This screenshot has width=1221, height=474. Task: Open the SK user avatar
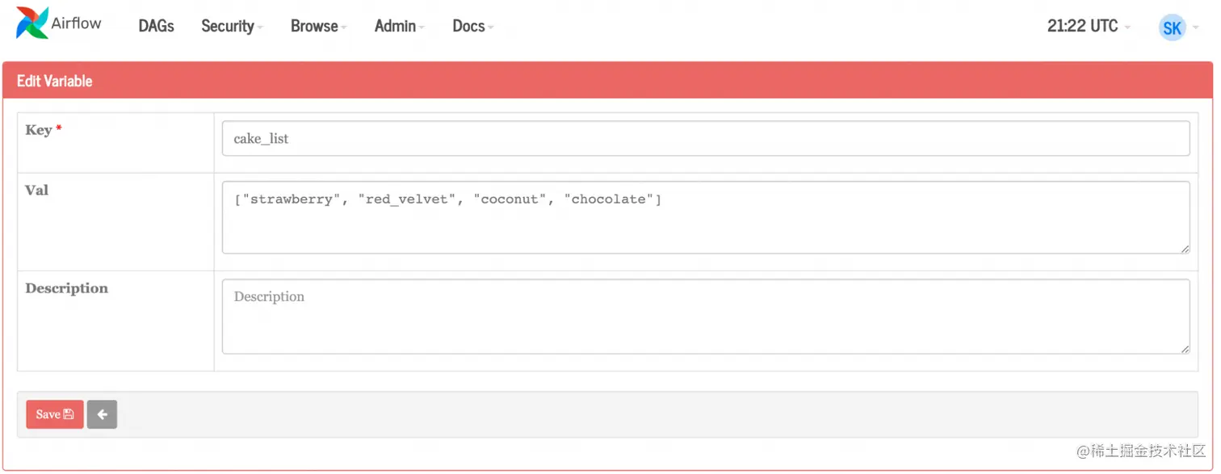click(x=1172, y=27)
